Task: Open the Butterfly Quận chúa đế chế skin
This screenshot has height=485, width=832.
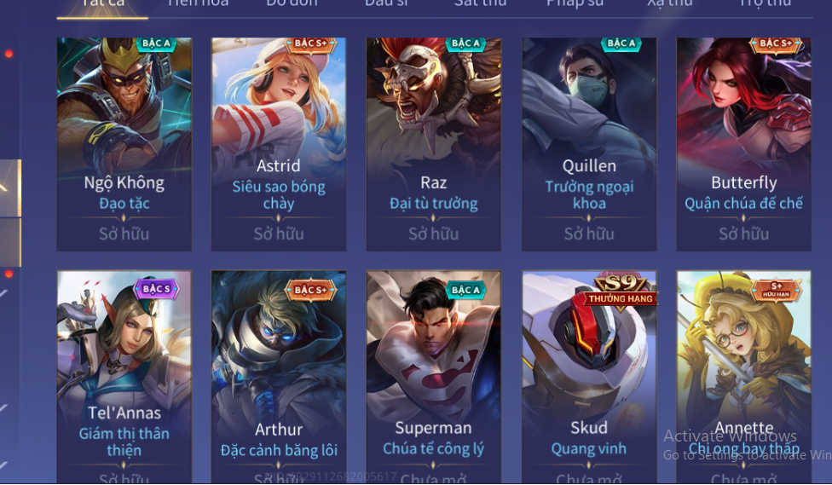Action: 744,144
